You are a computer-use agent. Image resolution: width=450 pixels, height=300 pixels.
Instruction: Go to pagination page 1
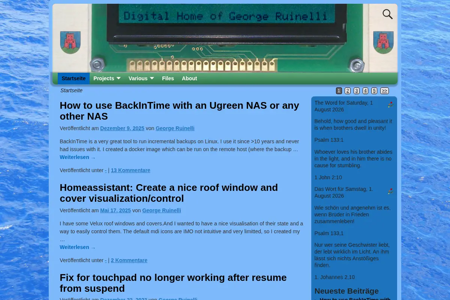339,91
